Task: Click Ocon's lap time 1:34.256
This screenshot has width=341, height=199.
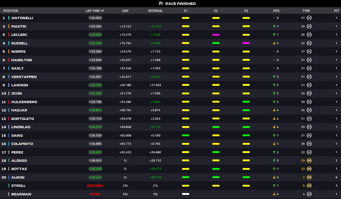Action: point(95,93)
